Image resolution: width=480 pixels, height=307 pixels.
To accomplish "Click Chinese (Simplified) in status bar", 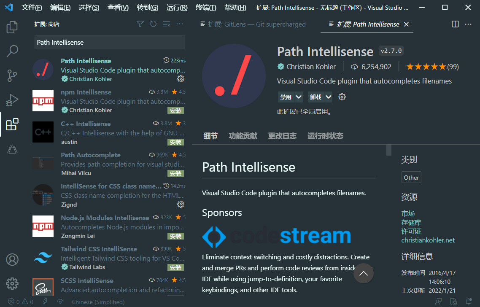I will [98, 302].
